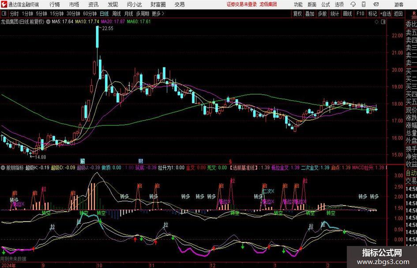Expand dropdown arrow beside 龙佰集团(日线 前复权)
Screen dimensions: 417x268
48,22
